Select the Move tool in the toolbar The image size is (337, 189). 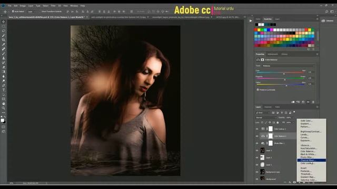pos(4,22)
